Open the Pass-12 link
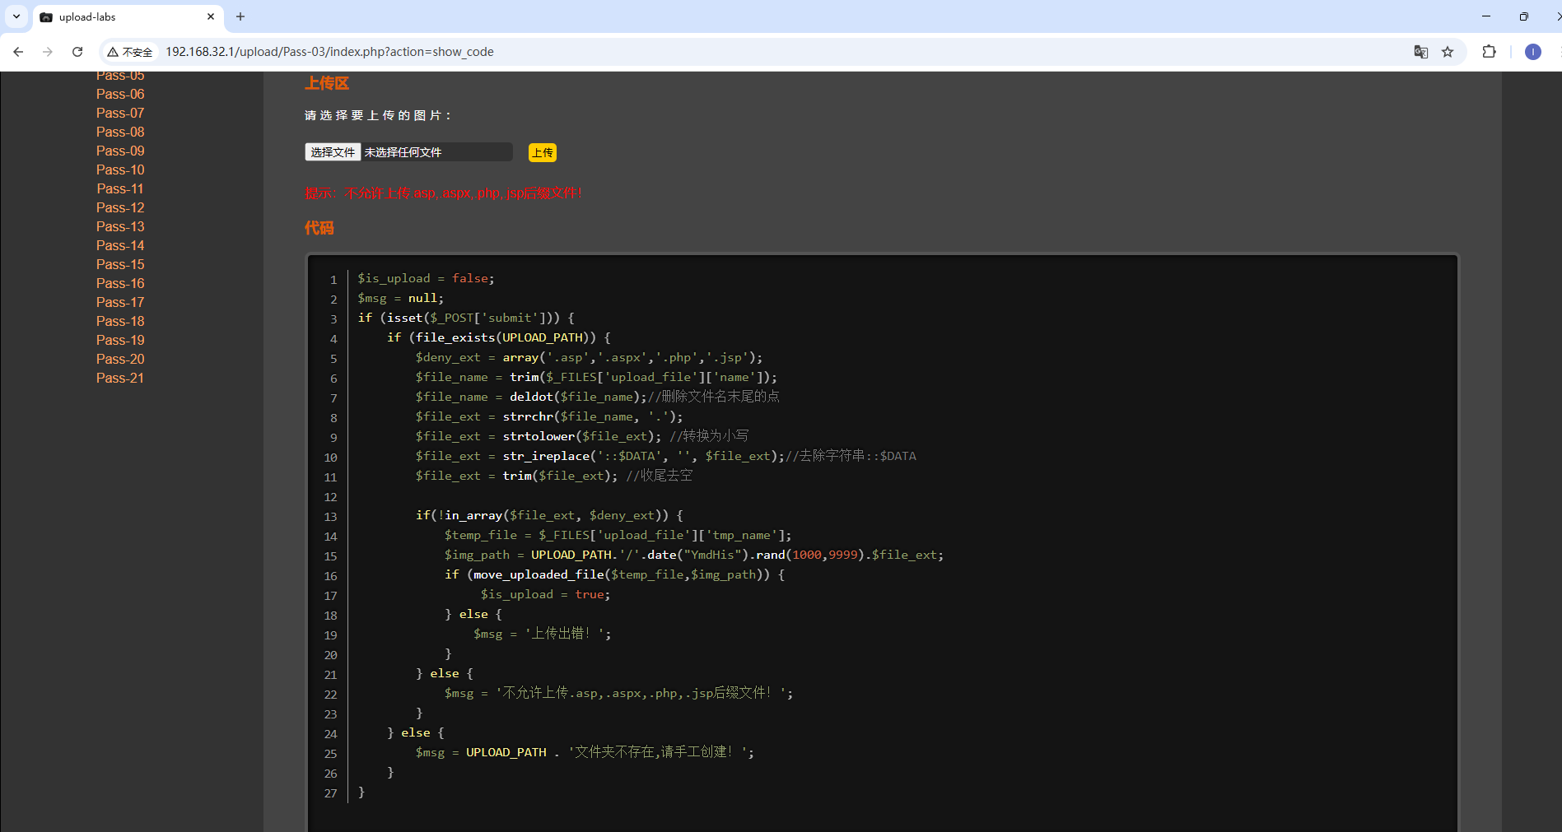The width and height of the screenshot is (1562, 832). pos(120,207)
